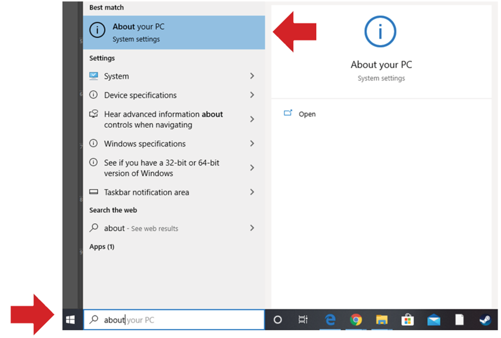This screenshot has height=338, width=501.
Task: Open Task View from the taskbar
Action: 303,320
